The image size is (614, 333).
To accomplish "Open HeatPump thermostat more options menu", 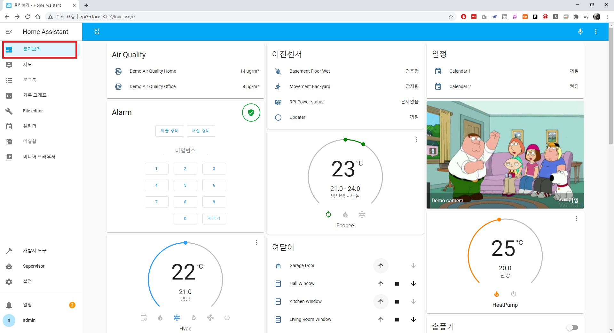I will (576, 219).
